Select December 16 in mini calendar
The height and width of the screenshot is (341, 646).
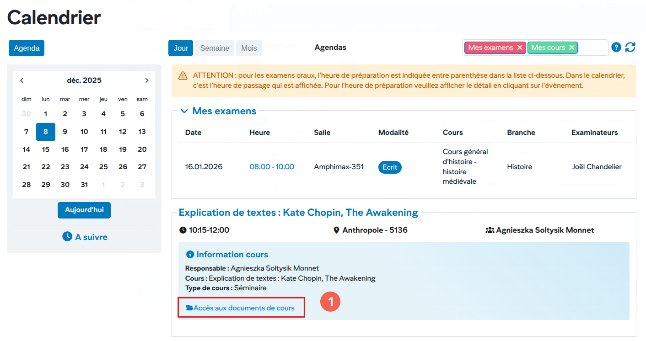pyautogui.click(x=65, y=149)
